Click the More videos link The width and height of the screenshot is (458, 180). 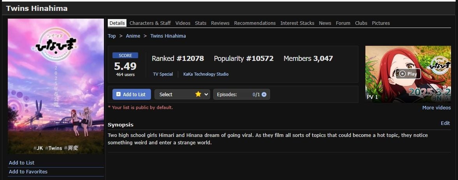pos(436,108)
